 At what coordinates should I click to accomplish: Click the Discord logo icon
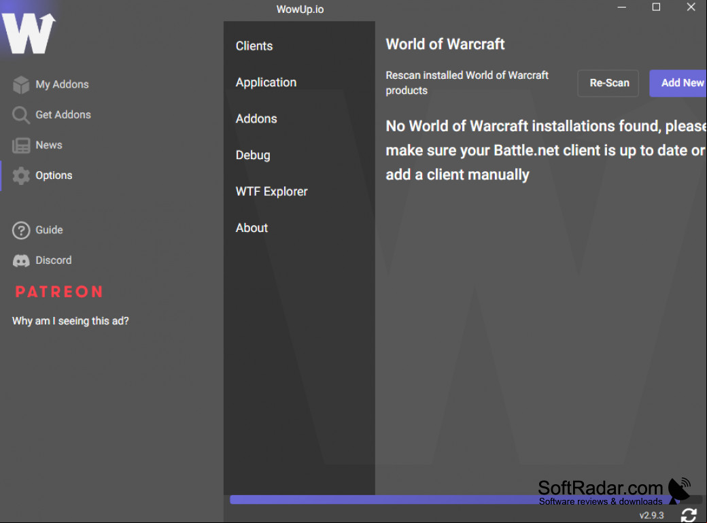(21, 260)
